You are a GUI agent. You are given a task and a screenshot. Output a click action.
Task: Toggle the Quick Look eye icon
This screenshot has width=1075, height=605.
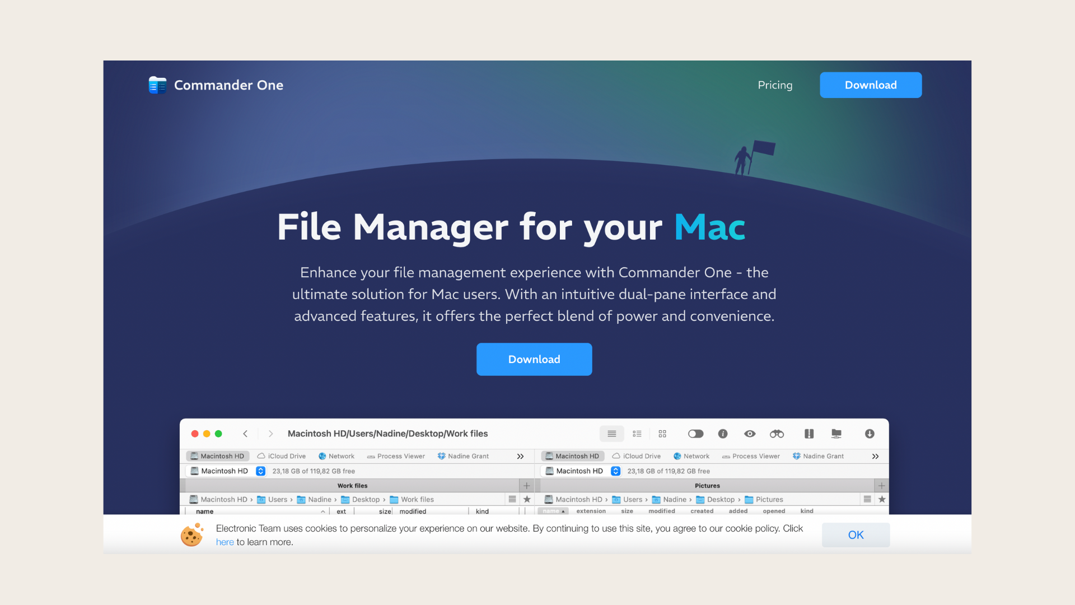point(750,434)
